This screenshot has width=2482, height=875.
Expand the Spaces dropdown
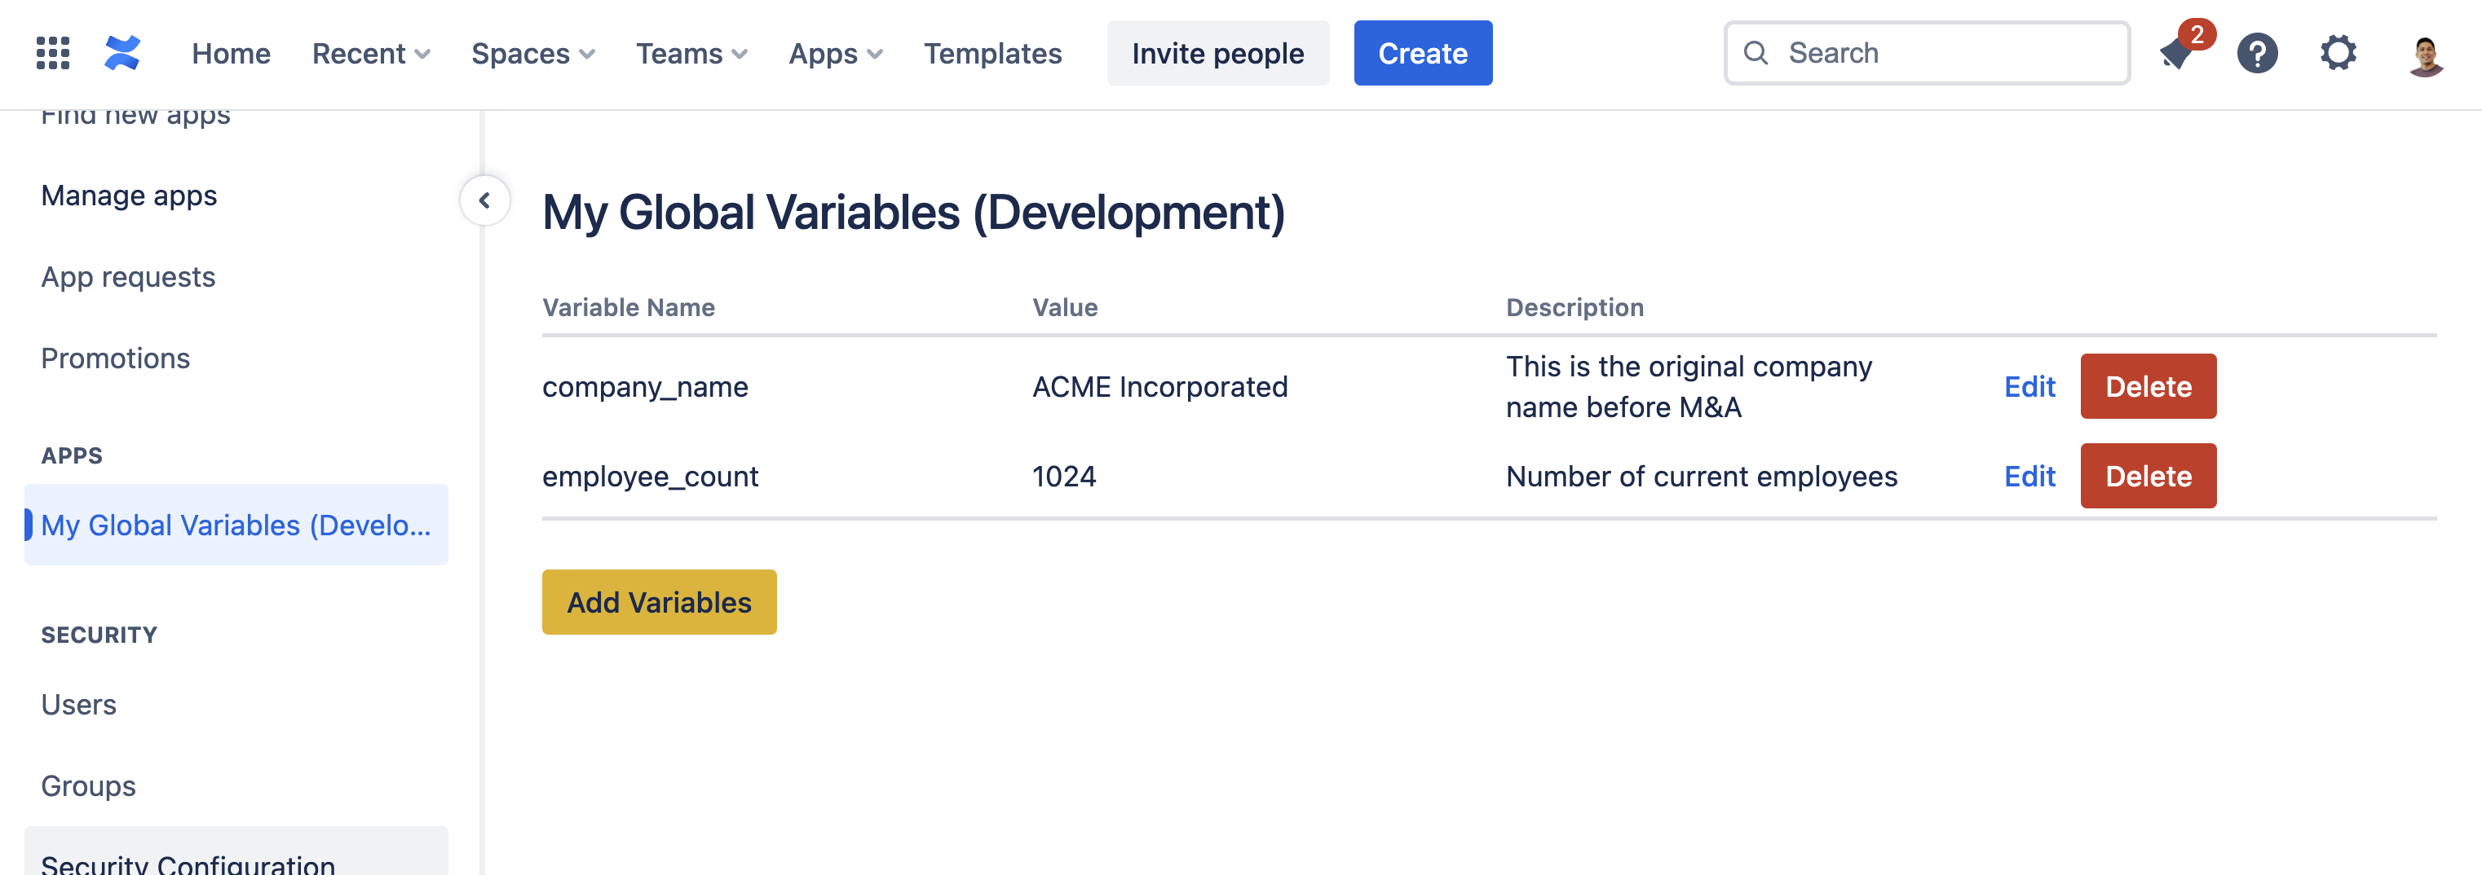coord(532,54)
